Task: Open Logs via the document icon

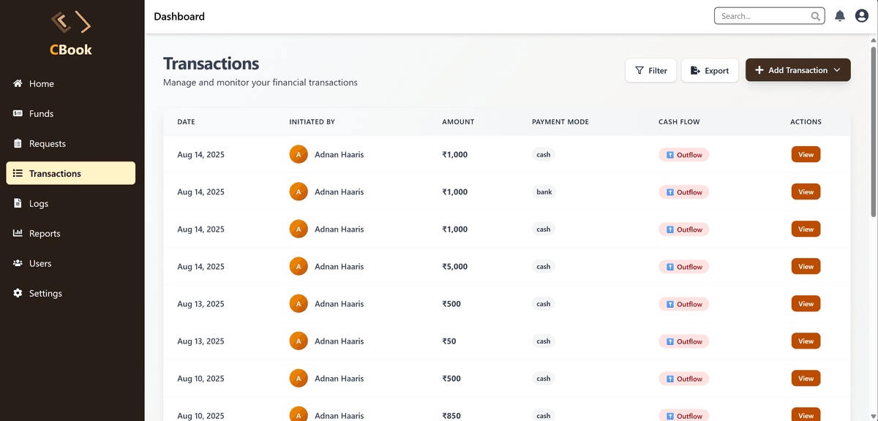Action: click(x=17, y=203)
